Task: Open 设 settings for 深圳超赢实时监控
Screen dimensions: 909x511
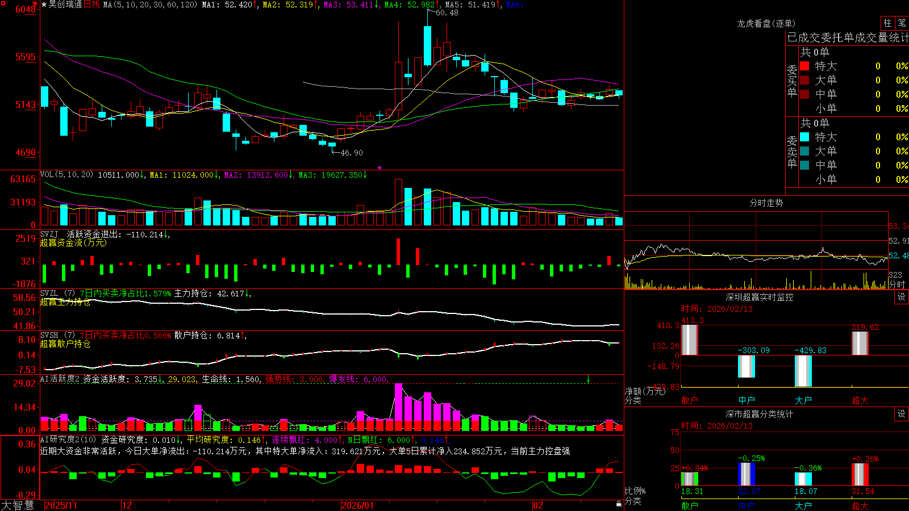Action: coord(902,297)
